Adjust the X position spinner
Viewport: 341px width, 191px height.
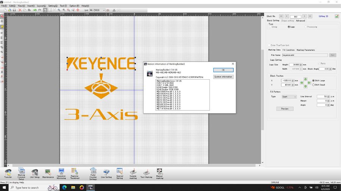[x=293, y=80]
